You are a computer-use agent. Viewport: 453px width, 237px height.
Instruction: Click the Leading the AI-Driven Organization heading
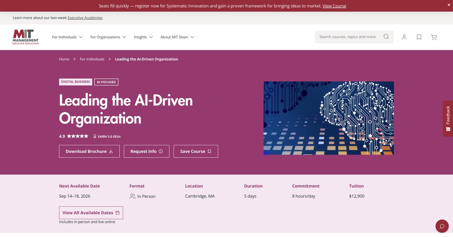126,109
